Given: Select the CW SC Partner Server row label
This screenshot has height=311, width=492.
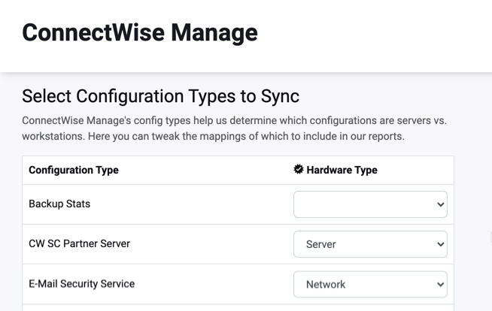Looking at the screenshot, I should [79, 243].
